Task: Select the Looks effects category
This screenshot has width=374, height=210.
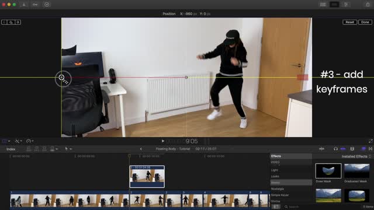Action: [275, 176]
